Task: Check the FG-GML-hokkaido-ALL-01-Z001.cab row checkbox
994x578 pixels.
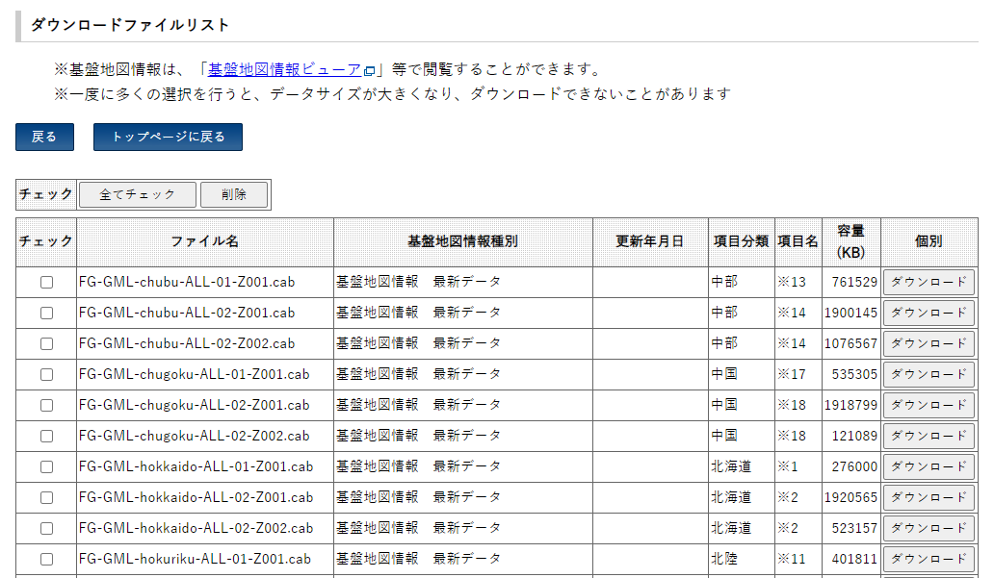Action: 46,467
